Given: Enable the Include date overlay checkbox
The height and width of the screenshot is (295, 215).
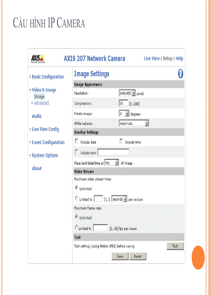Looking at the screenshot, I should [76, 141].
